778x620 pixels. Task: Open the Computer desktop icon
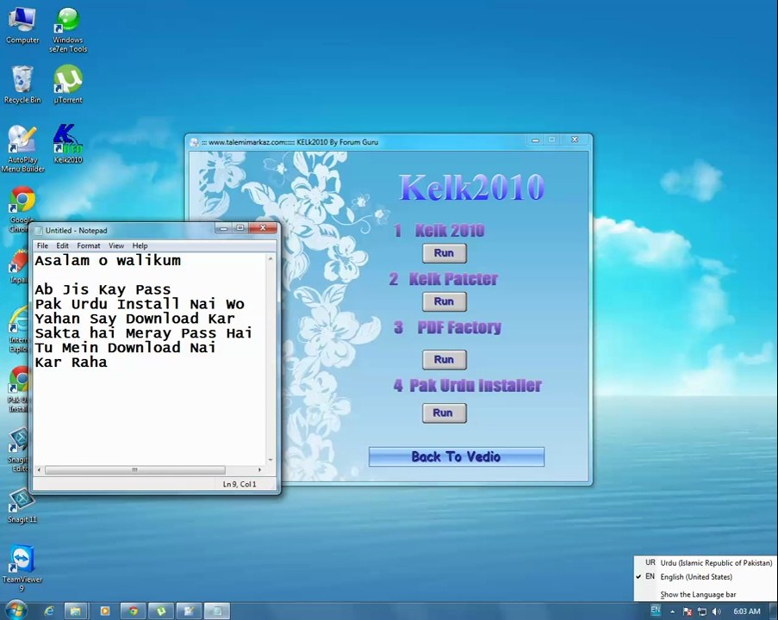[x=22, y=26]
